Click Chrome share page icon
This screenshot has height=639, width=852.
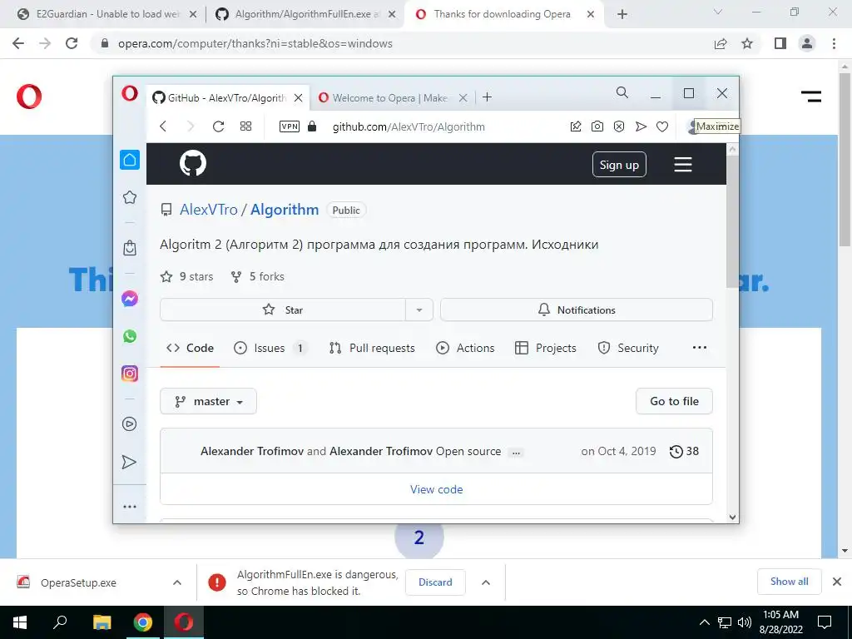coord(721,43)
